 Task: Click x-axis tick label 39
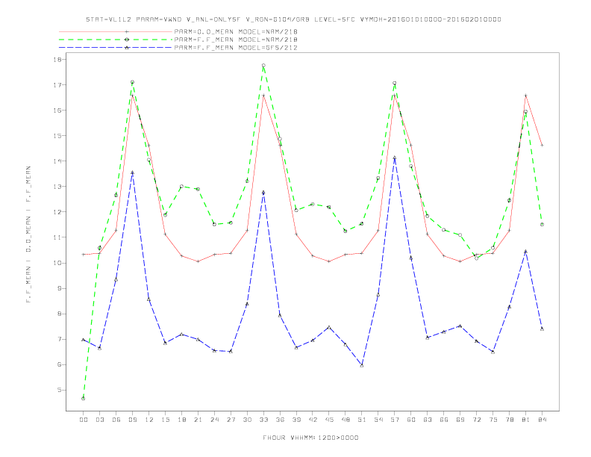pos(296,420)
